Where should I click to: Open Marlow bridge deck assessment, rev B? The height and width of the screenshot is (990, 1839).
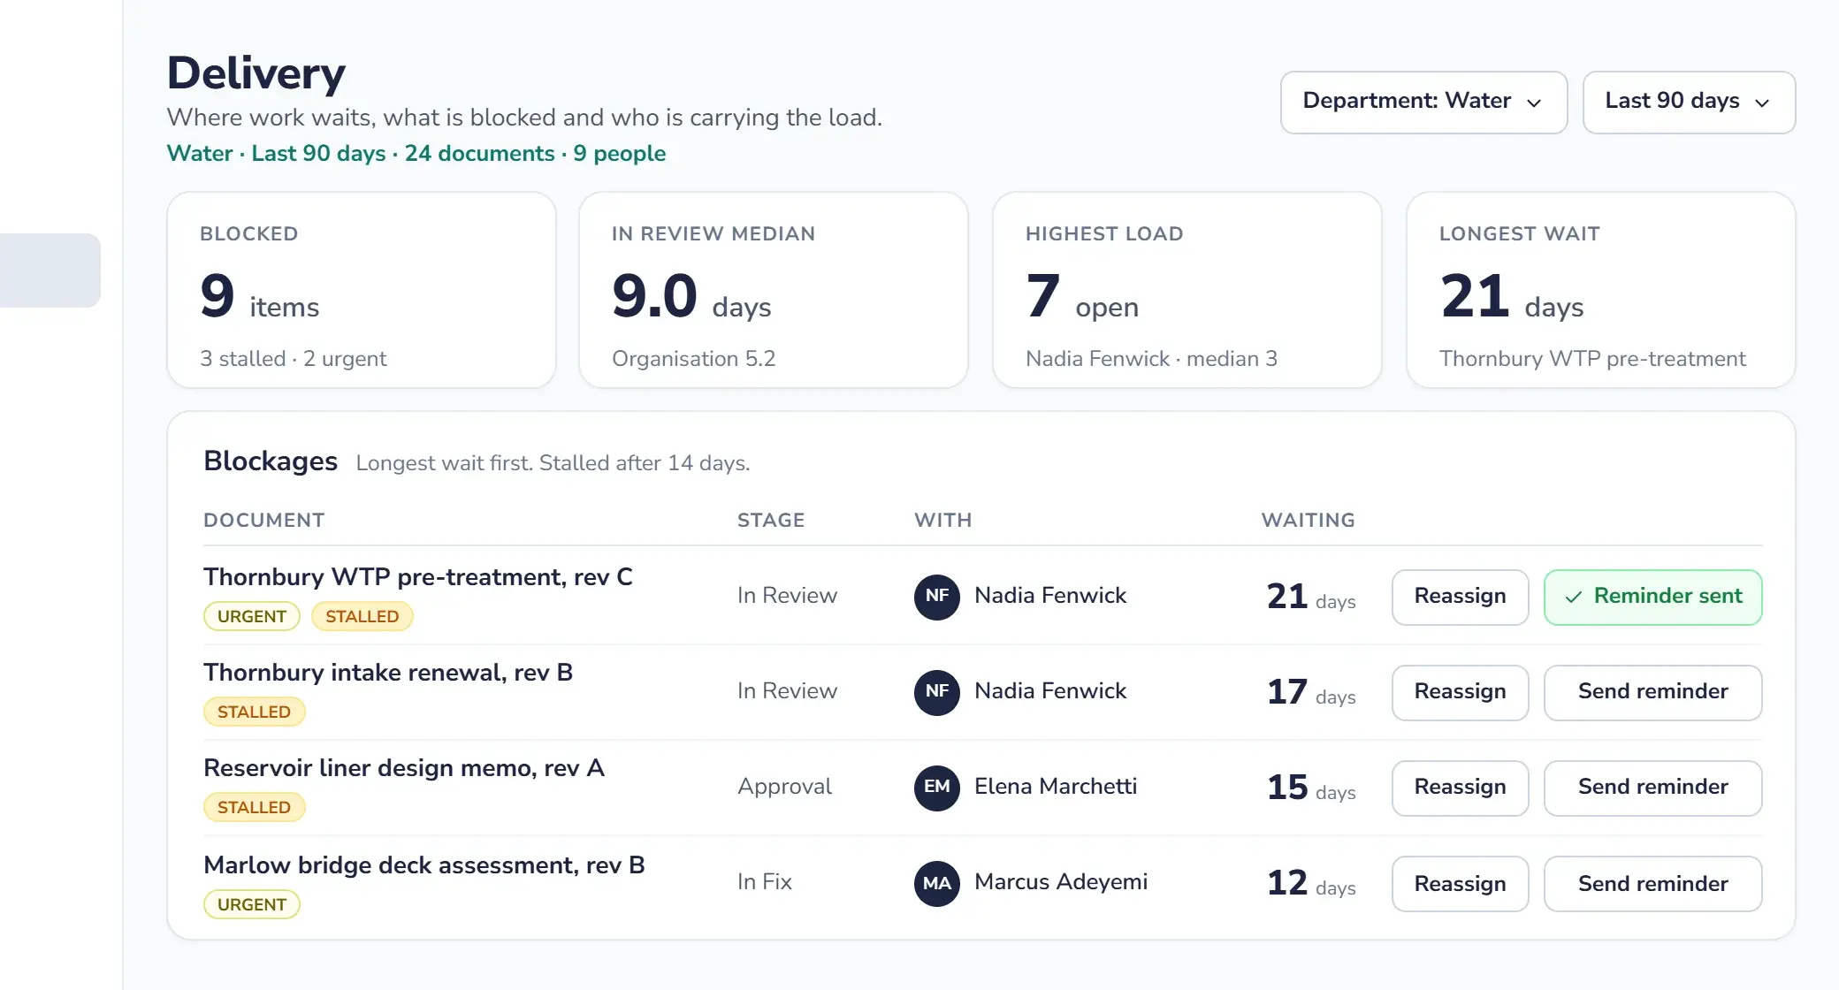pos(424,865)
